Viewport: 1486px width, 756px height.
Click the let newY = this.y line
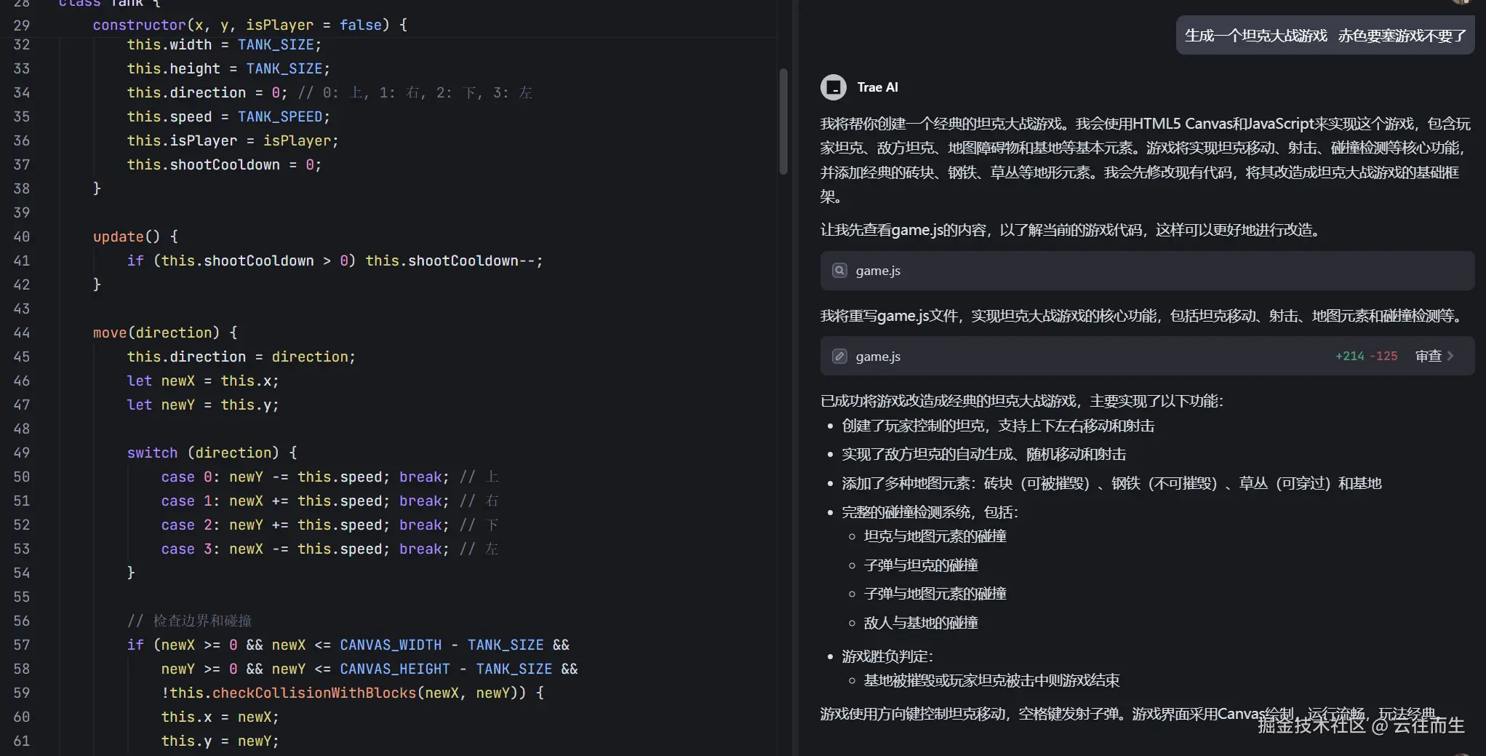[203, 405]
